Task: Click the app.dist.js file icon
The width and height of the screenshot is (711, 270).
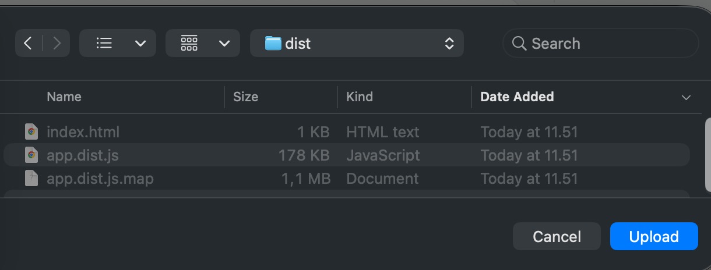Action: click(31, 155)
